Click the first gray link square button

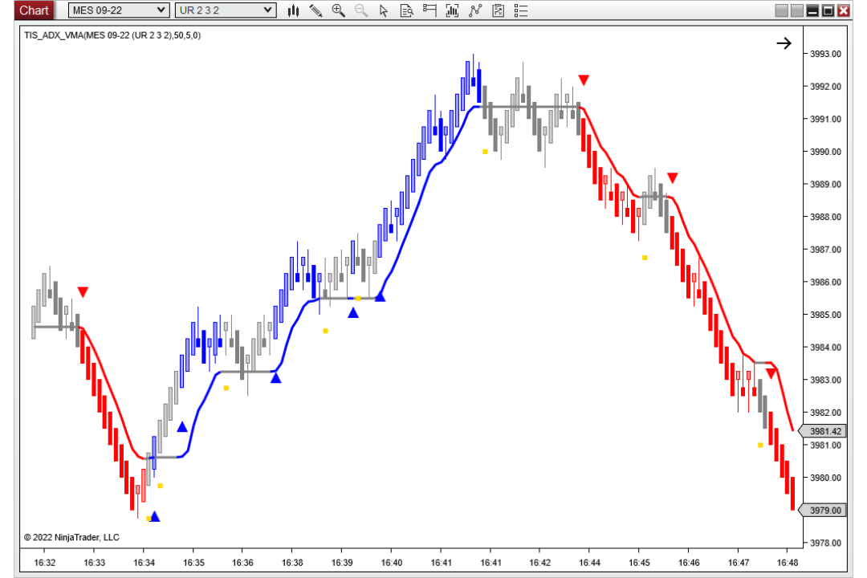click(781, 10)
